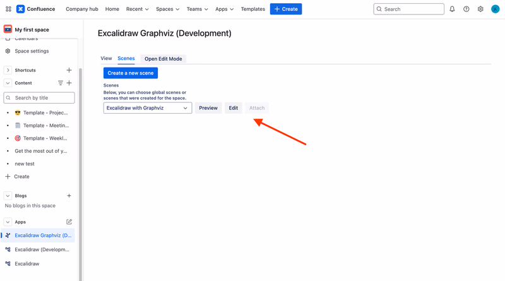This screenshot has width=505, height=281.
Task: Open Excalidraw Graphviz (D... in Apps
Action: [43, 236]
